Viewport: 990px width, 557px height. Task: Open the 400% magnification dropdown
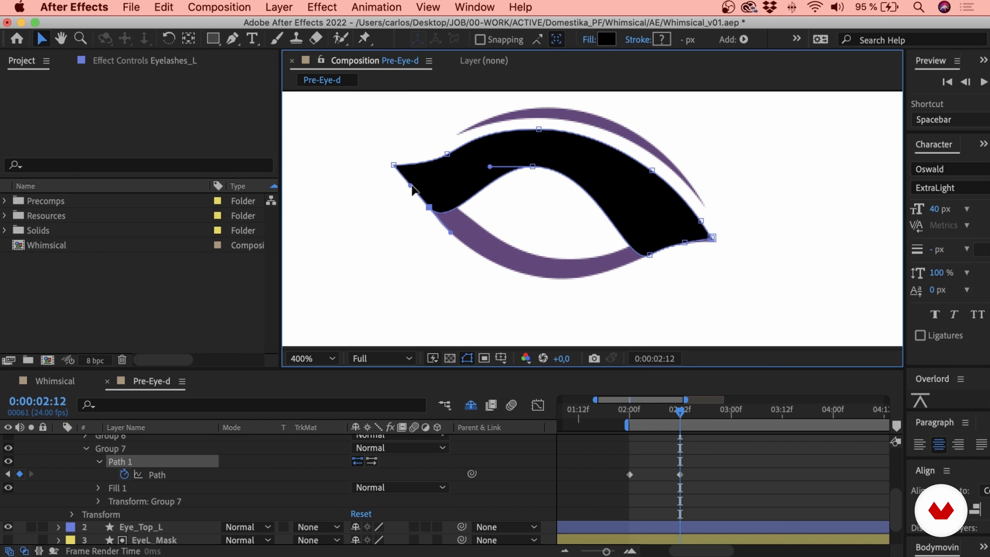coord(312,359)
